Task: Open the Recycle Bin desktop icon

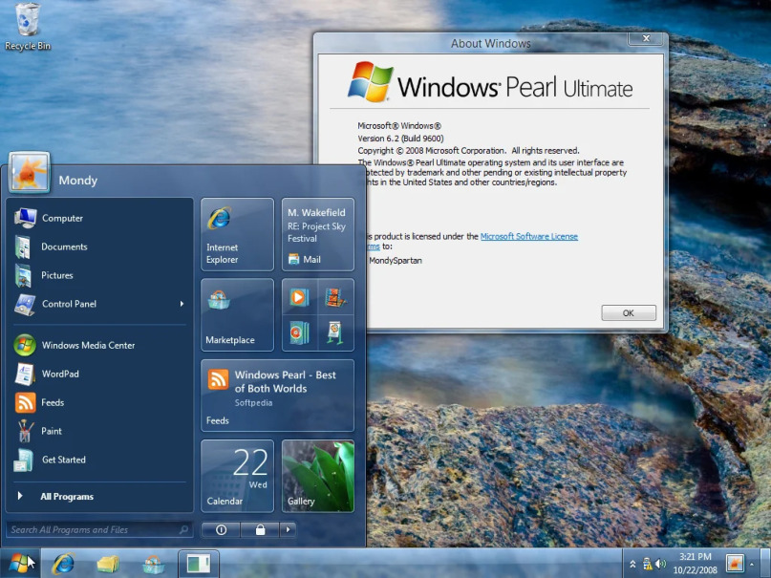Action: (x=28, y=27)
